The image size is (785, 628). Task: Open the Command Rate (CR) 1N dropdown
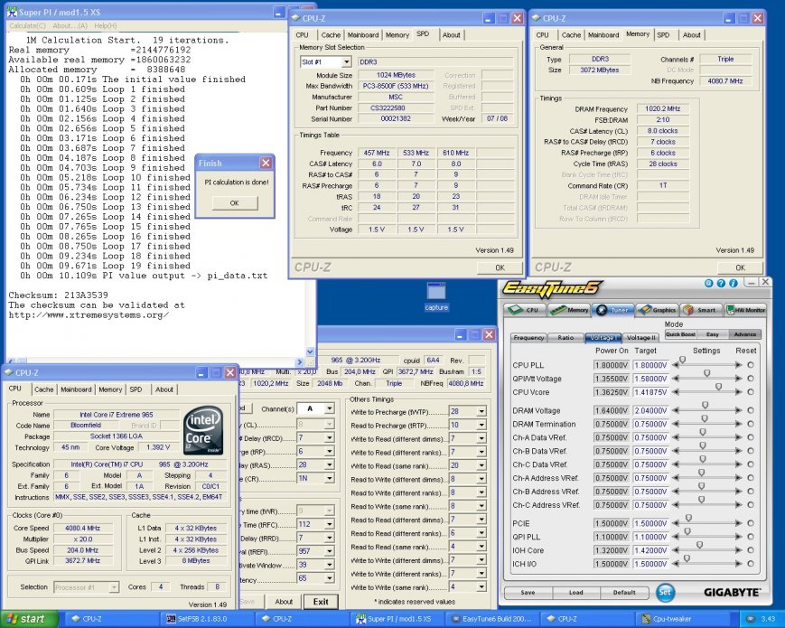point(329,479)
